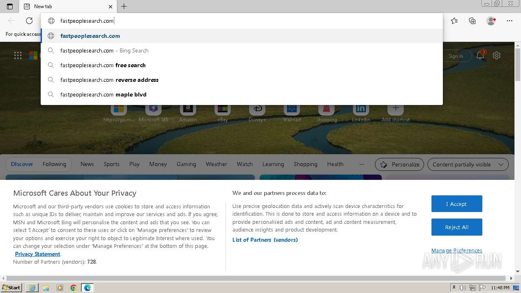521x293 pixels.
Task: Open File Explorer folder in taskbar
Action: 46,288
